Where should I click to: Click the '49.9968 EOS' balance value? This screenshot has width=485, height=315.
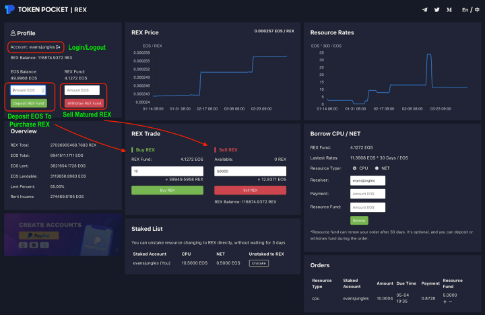click(24, 78)
